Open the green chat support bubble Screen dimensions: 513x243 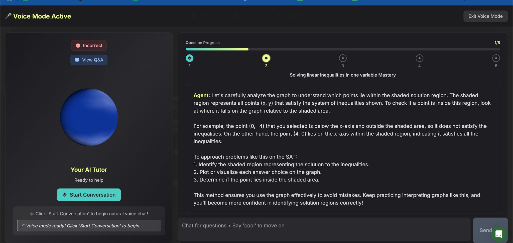(x=498, y=234)
